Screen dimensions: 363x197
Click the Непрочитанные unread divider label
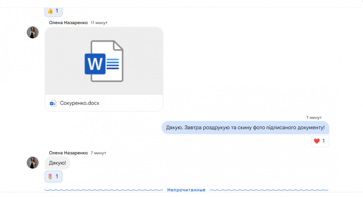click(186, 190)
